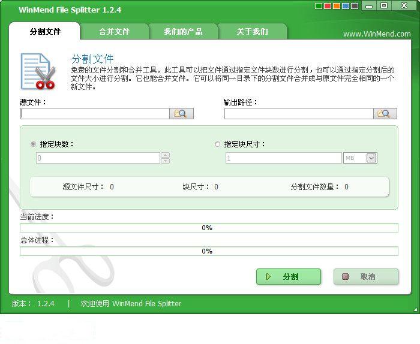Open the 我们的产品 tab

pyautogui.click(x=183, y=32)
